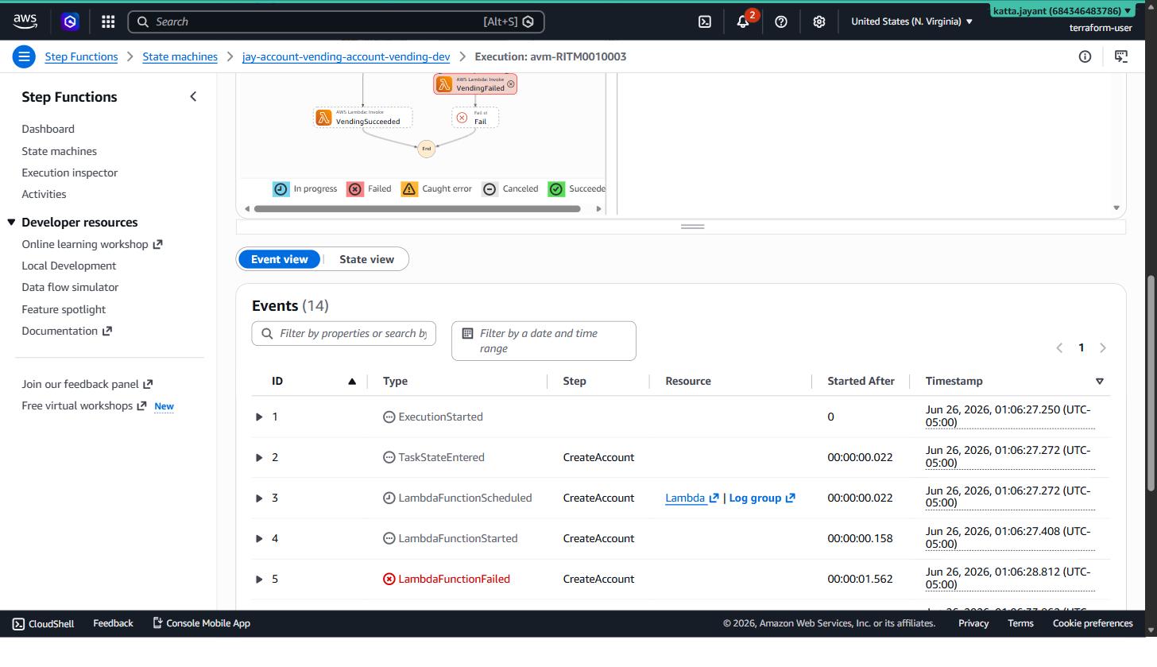Focus the AWS Search box
The height and width of the screenshot is (667, 1157).
pyautogui.click(x=336, y=21)
